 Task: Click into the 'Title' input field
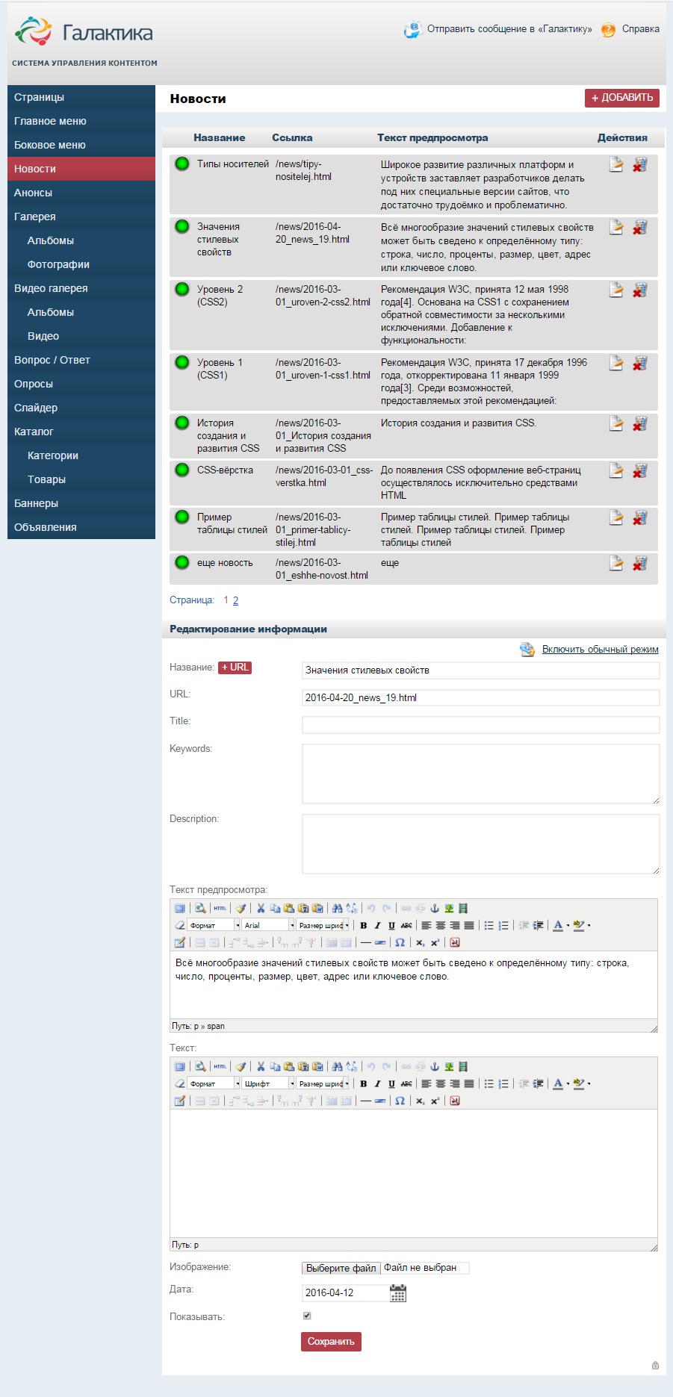pos(481,724)
